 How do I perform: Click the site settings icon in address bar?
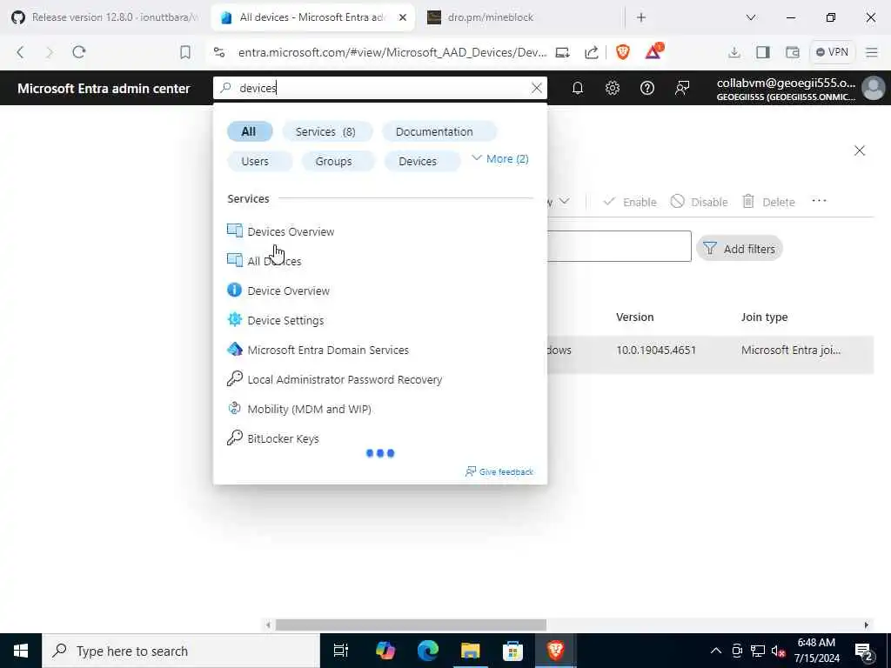tap(219, 52)
